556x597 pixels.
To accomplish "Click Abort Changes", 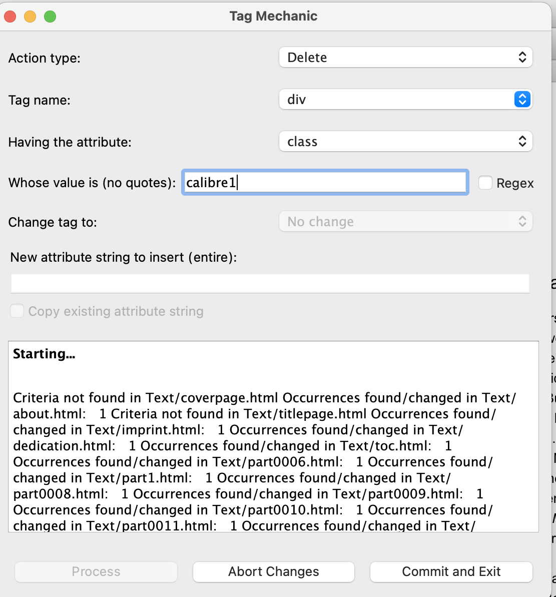I will click(x=274, y=571).
